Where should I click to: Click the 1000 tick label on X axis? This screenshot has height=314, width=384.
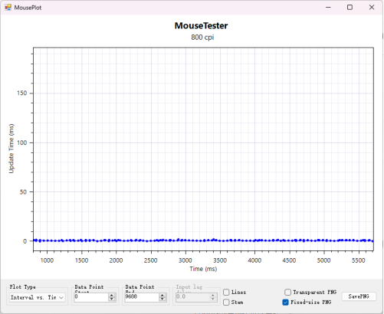point(47,260)
